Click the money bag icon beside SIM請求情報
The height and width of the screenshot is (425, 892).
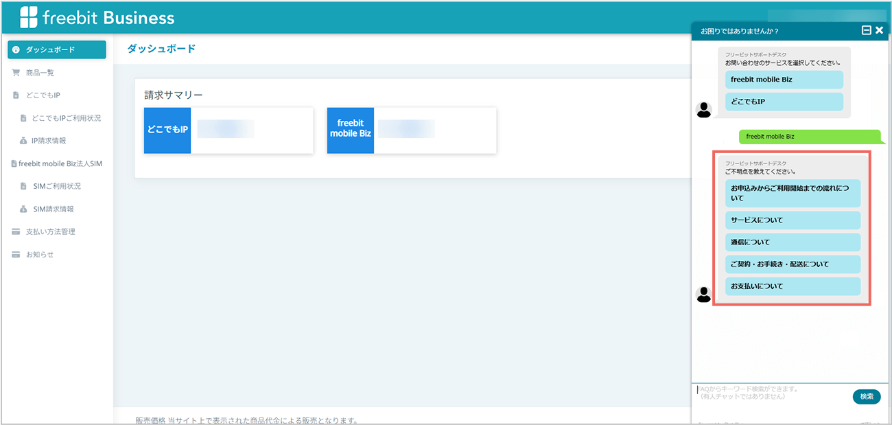23,209
